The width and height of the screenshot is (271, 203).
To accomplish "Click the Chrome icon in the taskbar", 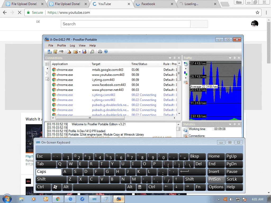I will (x=58, y=199).
